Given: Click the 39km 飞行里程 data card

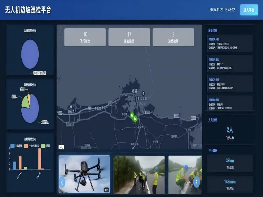Looking at the screenshot, I should tap(230, 163).
